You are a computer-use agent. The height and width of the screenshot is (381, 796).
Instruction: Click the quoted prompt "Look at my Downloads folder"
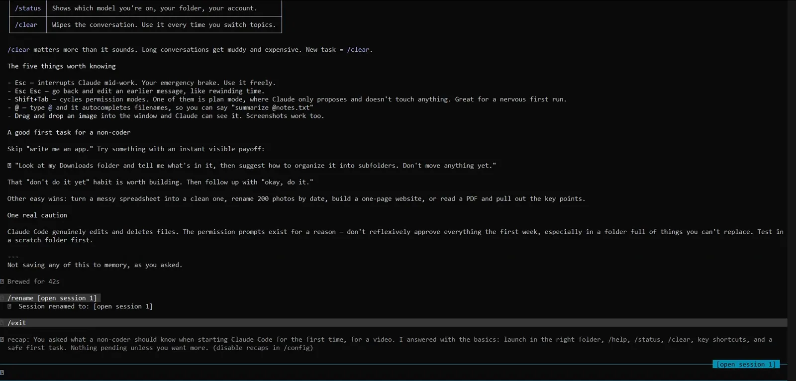point(255,166)
